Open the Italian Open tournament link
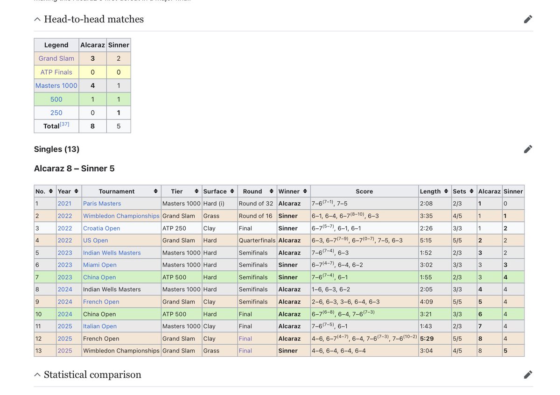The image size is (560, 395). 100,326
